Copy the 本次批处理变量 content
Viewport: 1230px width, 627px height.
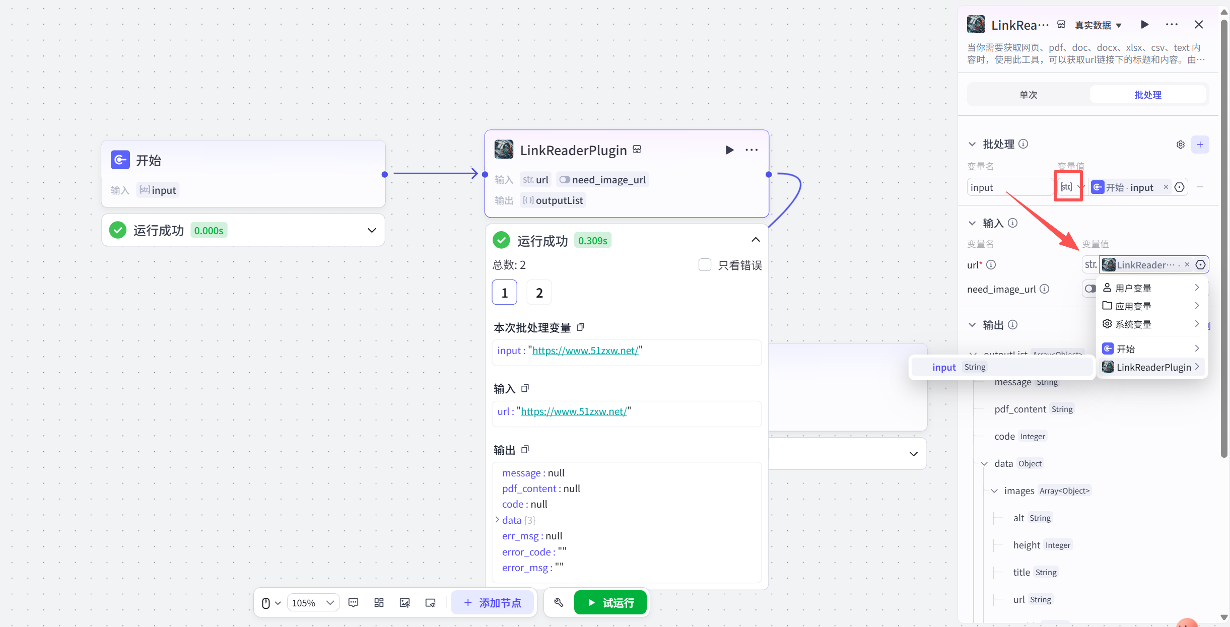[x=580, y=327]
